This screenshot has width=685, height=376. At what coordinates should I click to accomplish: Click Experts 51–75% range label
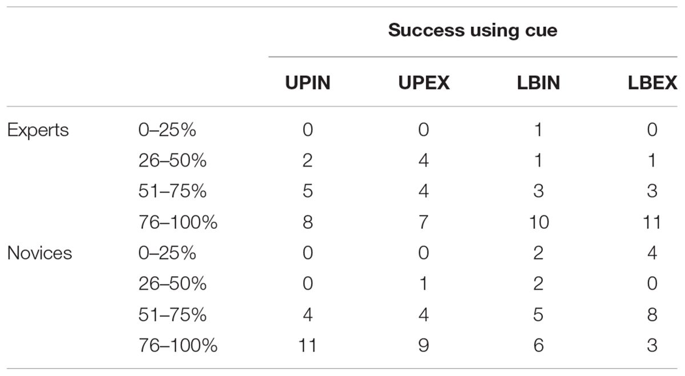[x=172, y=192]
